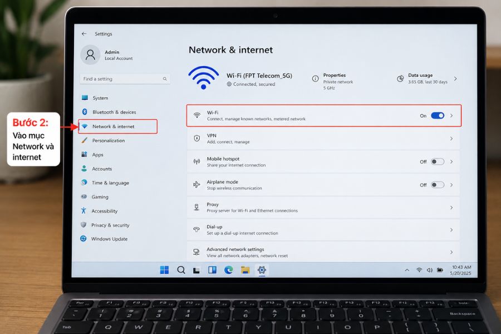Screen dimensions: 501x334
Task: Expand the Wi-Fi row chevron
Action: click(x=451, y=115)
